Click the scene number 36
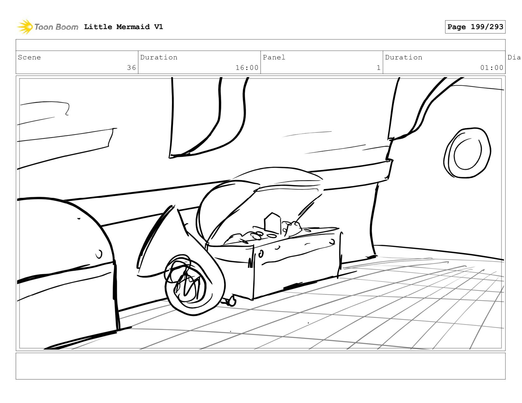The width and height of the screenshot is (522, 403). (132, 68)
